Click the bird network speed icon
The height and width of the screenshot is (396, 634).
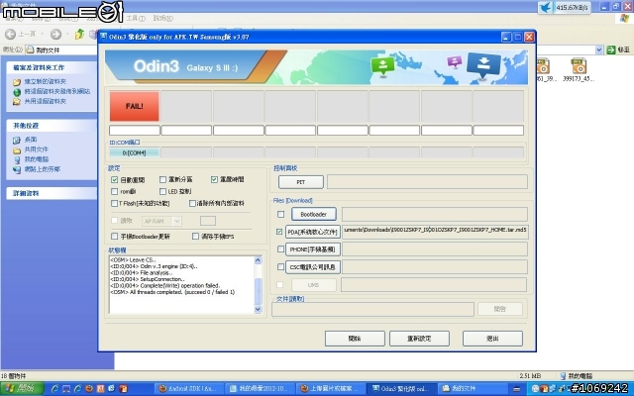(546, 7)
